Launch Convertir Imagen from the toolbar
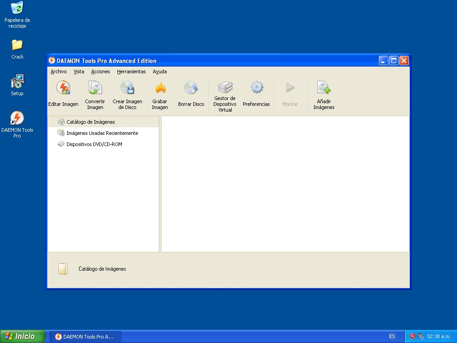This screenshot has width=457, height=343. point(95,95)
